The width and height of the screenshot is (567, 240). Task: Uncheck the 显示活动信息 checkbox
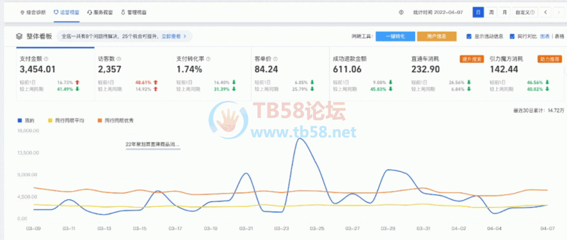469,36
